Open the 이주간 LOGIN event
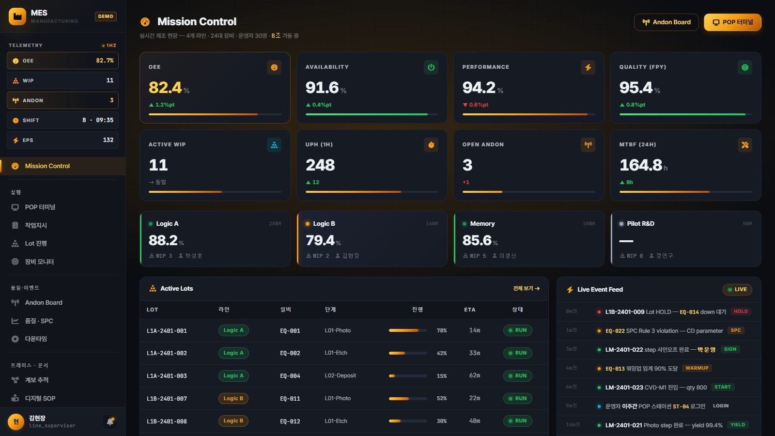This screenshot has height=436, width=775. point(659,406)
